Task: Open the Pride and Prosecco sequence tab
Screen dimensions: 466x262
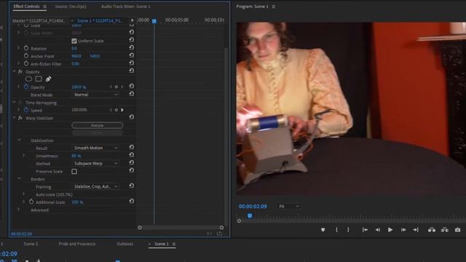Action: pyautogui.click(x=77, y=244)
